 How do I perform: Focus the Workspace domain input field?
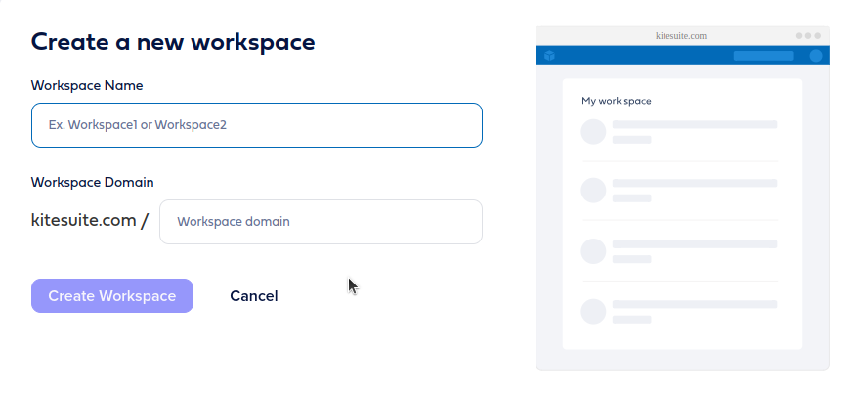321,222
